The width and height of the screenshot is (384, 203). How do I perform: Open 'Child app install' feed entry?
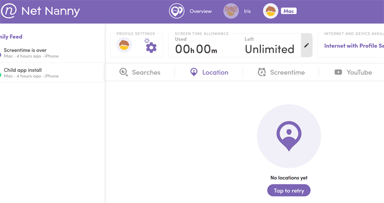(52, 73)
